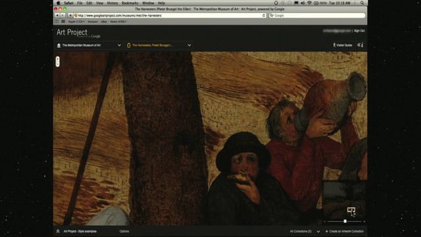Click the museum building icon
The width and height of the screenshot is (421, 237).
(x=59, y=45)
